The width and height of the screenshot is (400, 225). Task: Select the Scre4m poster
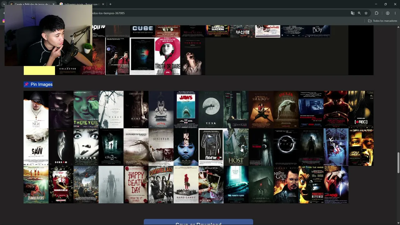(x=61, y=147)
